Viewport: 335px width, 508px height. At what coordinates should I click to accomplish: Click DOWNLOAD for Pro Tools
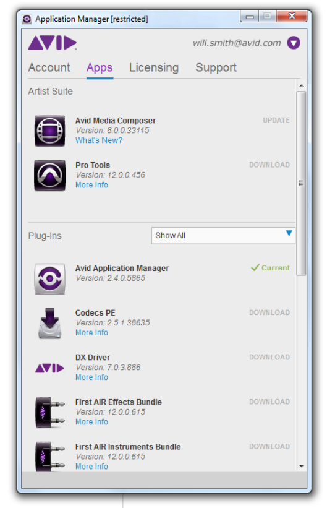click(269, 165)
